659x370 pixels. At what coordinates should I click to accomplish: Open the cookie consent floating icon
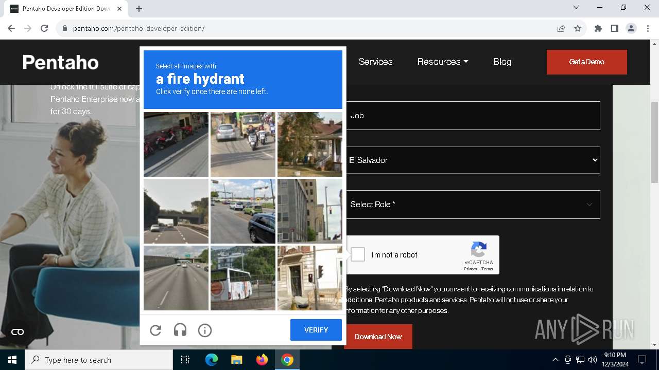18,332
